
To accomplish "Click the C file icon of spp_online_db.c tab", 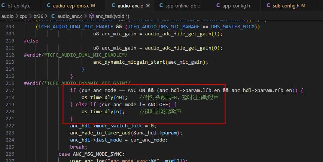I will 161,6.
